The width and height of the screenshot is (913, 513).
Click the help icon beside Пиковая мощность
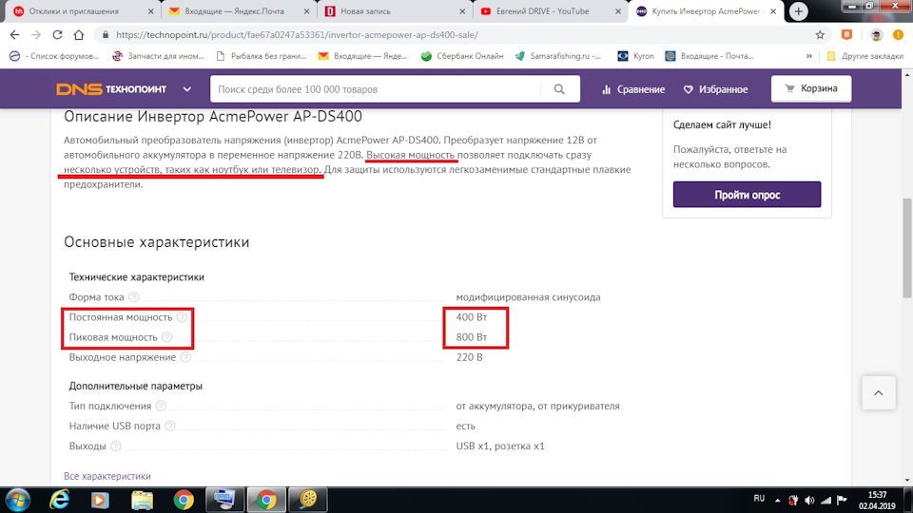[167, 336]
